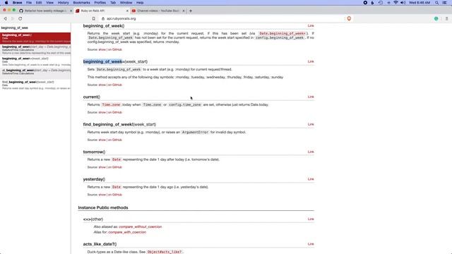Open the History menu
Screen dimensions: 452x254
click(63, 3)
